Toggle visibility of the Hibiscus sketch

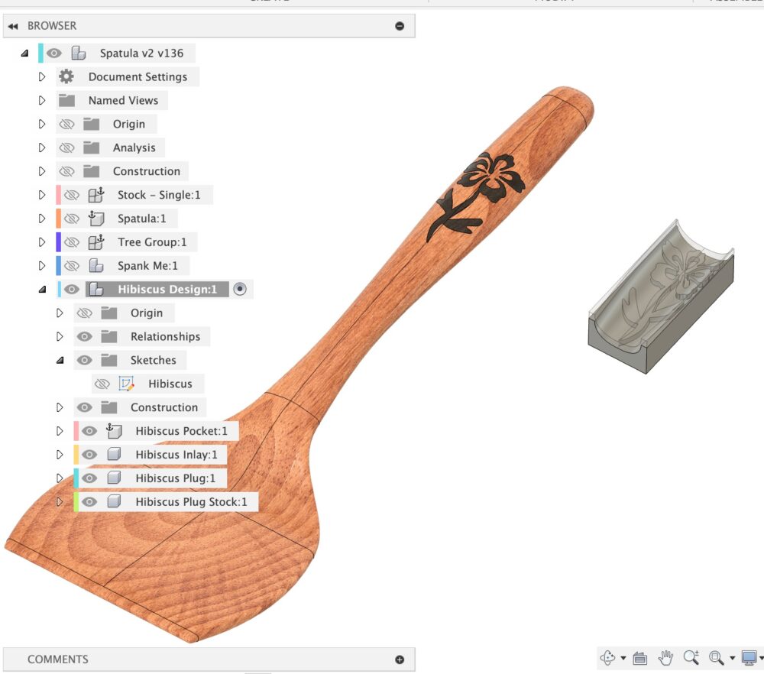point(102,384)
